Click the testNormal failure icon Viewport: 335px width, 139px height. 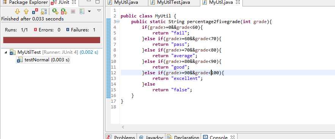[20, 60]
